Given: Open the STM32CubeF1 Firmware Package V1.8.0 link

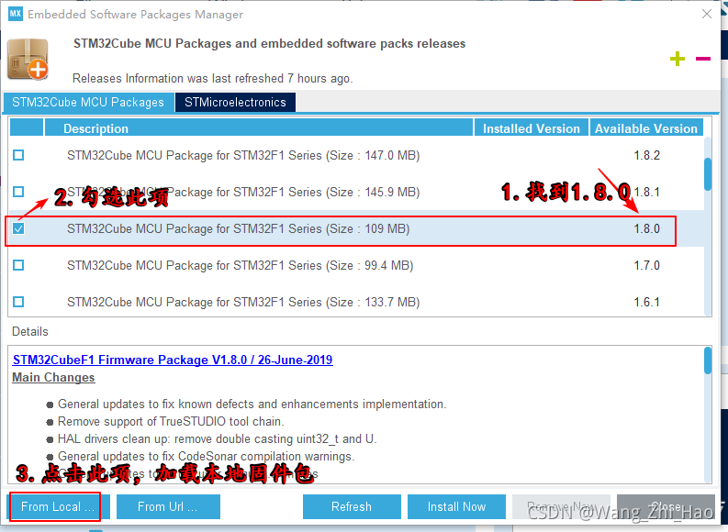Looking at the screenshot, I should [x=173, y=360].
